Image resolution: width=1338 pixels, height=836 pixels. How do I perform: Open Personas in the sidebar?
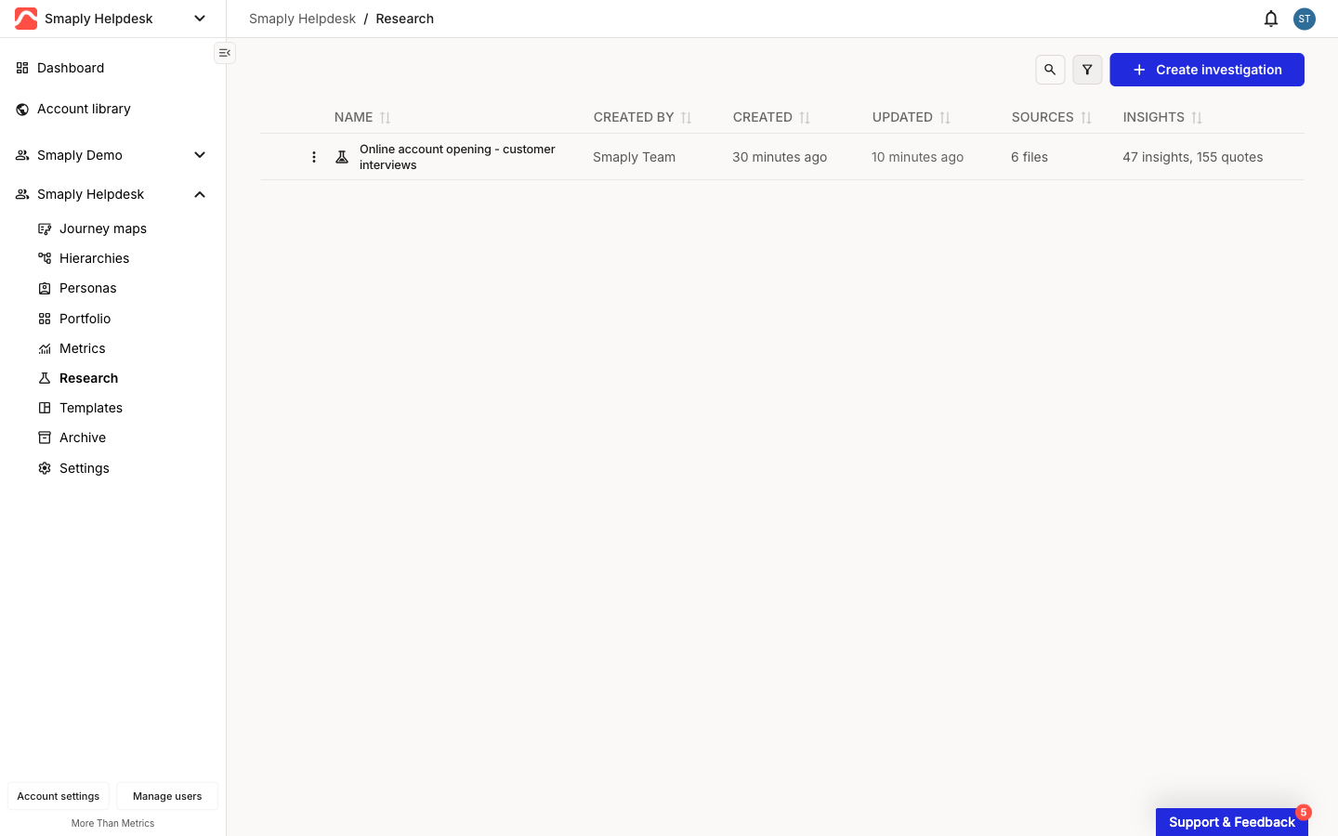[x=87, y=288]
